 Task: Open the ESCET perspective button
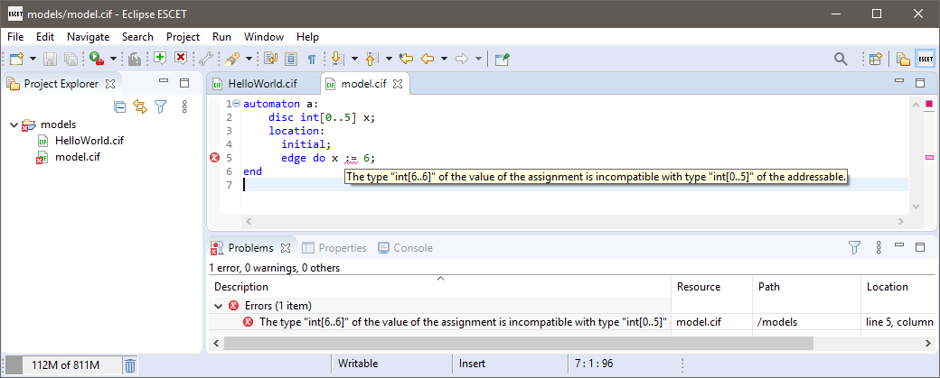(925, 59)
